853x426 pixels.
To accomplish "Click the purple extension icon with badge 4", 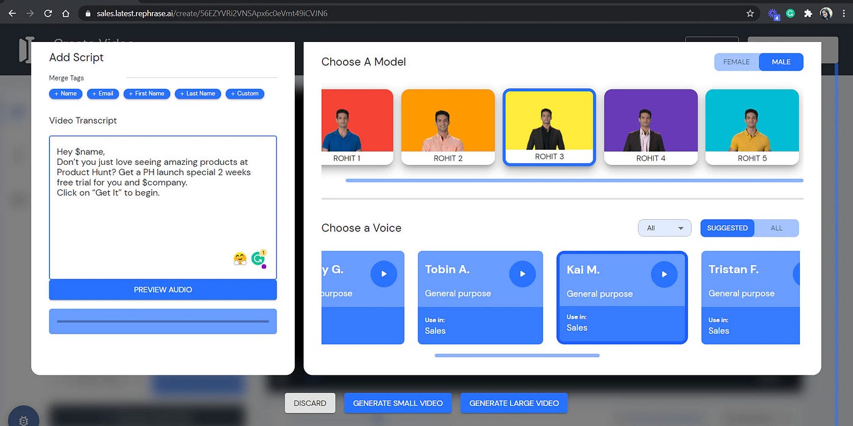I will coord(773,13).
